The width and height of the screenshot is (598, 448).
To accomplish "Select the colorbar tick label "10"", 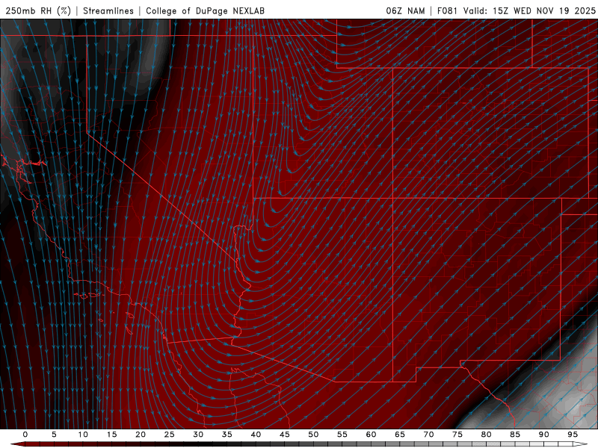I will pos(83,435).
